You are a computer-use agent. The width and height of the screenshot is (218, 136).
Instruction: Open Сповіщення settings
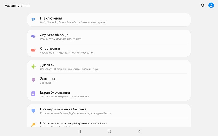109,50
